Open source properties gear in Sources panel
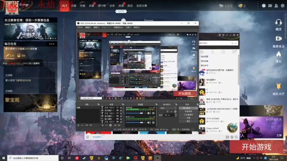This screenshot has width=287, height=161. pyautogui.click(x=110, y=125)
